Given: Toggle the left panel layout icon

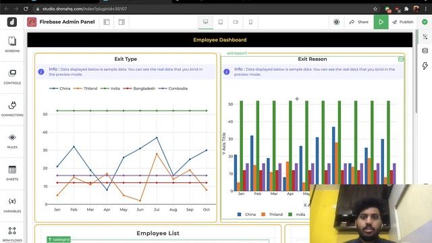Looking at the screenshot, I should pos(107,22).
